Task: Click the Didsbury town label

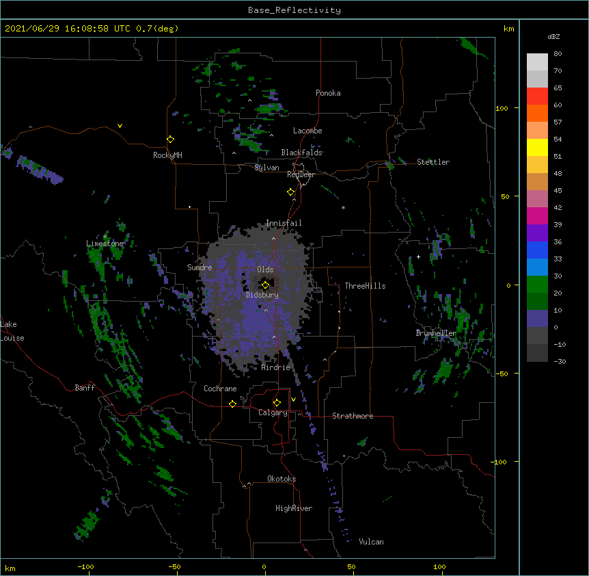Action: tap(262, 295)
